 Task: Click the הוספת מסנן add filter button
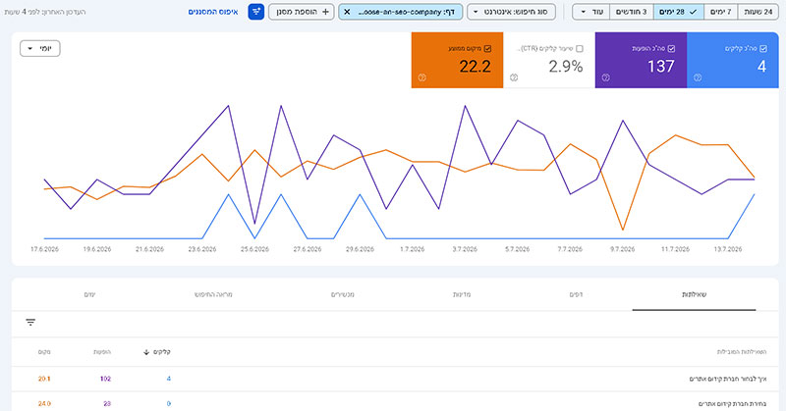point(302,12)
